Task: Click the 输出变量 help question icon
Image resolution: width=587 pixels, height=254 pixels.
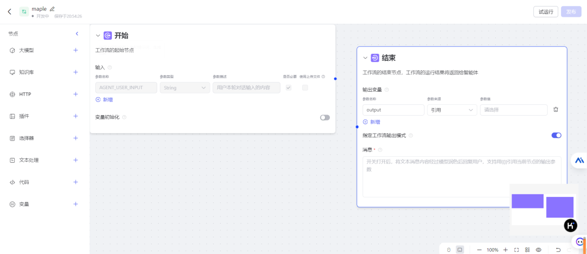Action: (x=387, y=90)
